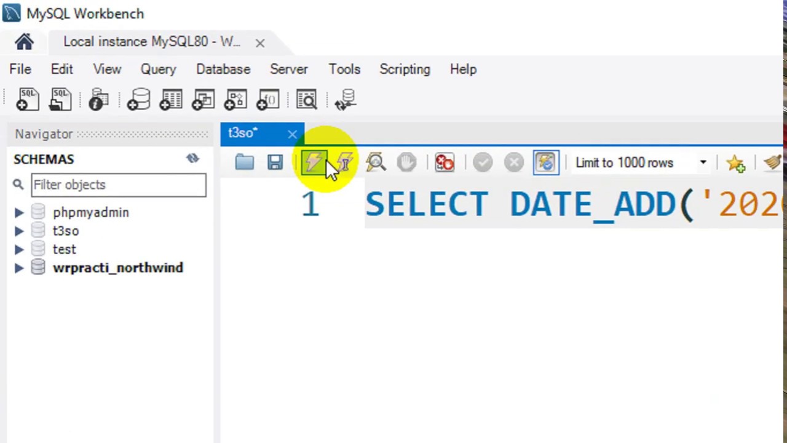This screenshot has width=787, height=443.
Task: Open the Server menu
Action: click(289, 69)
